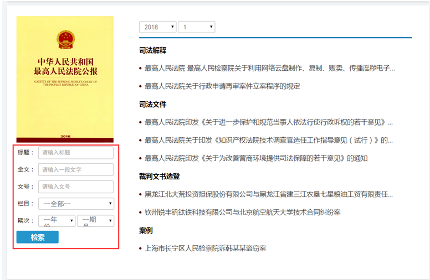This screenshot has height=280, width=430.
Task: Open 关于行政申请再审案件立案程序的规定 link
Action: pos(222,86)
